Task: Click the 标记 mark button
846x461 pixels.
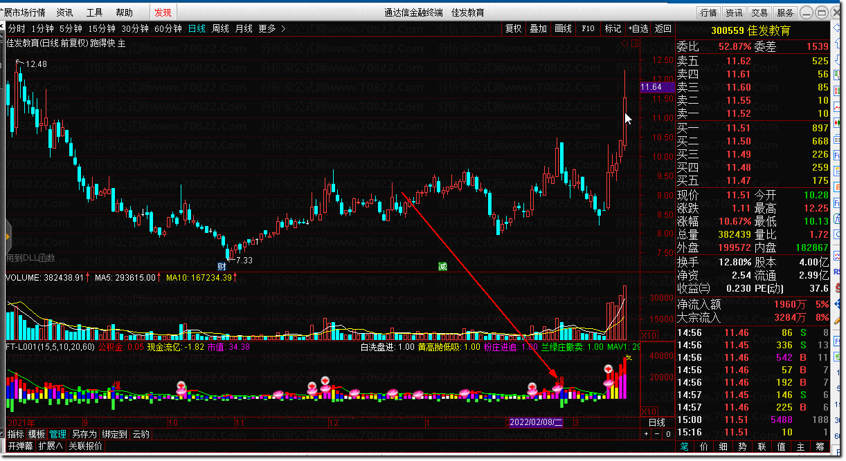Action: point(613,28)
